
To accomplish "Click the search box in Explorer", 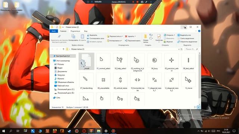I will pos(192,49).
